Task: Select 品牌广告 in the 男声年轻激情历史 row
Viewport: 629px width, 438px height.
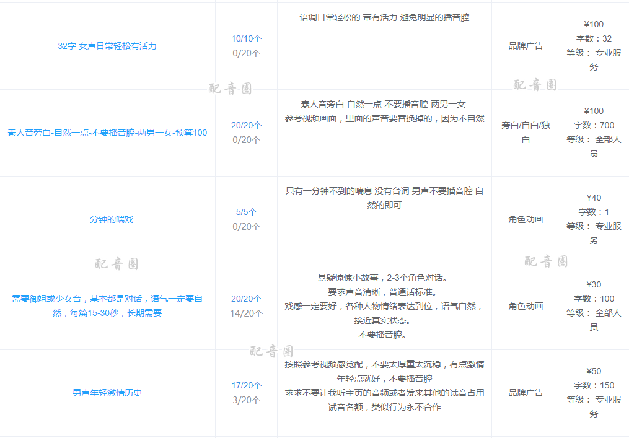Action: click(x=526, y=393)
